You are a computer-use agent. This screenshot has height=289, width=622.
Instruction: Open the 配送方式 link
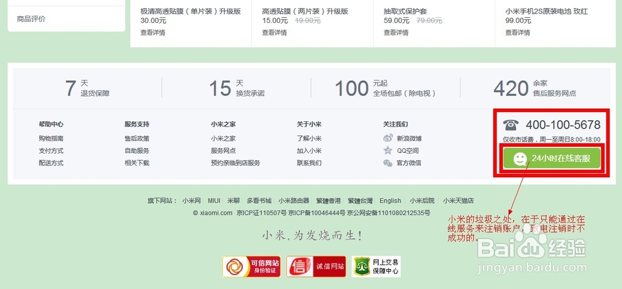click(x=51, y=163)
